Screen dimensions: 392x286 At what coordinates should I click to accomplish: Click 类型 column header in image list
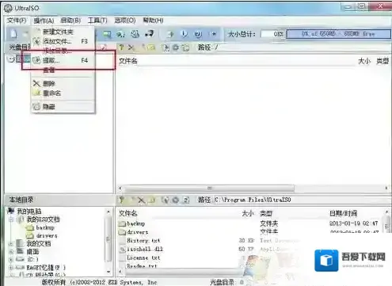click(382, 61)
